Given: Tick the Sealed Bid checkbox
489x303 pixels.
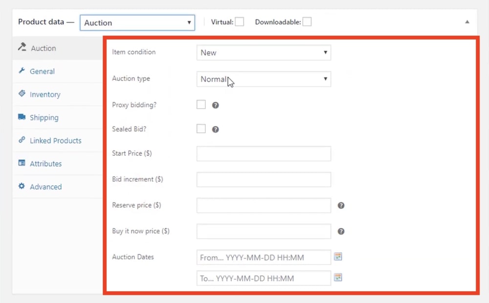Looking at the screenshot, I should pyautogui.click(x=201, y=129).
